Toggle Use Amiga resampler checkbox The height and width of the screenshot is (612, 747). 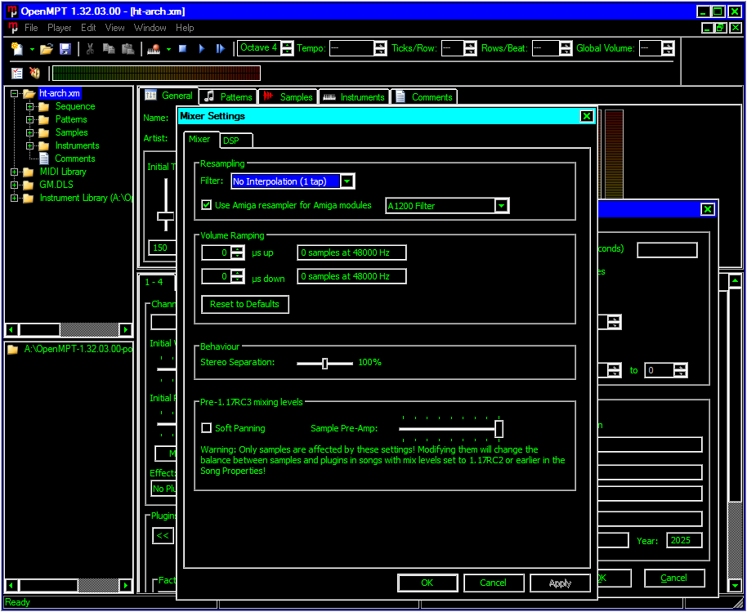point(206,205)
